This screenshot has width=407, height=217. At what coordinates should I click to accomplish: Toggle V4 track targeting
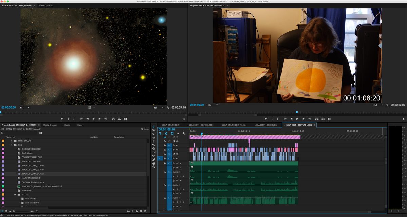[x=169, y=145]
